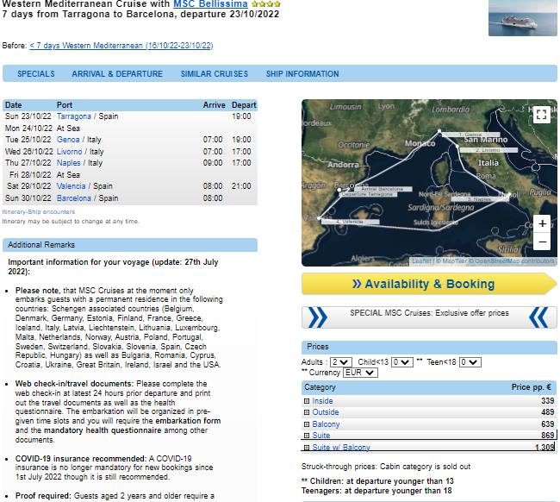
Task: Open the Adults count dropdown
Action: click(x=340, y=362)
